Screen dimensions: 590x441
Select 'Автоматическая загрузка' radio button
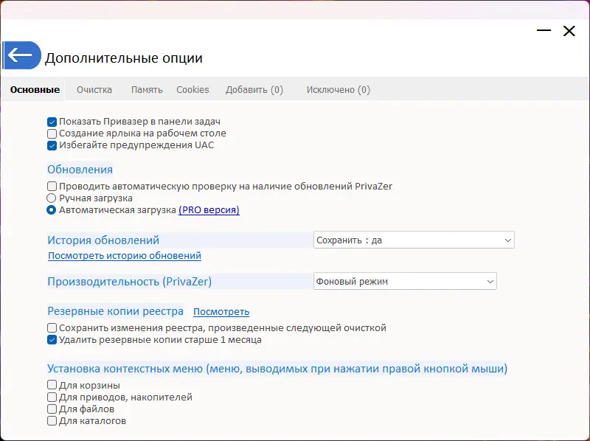(x=52, y=210)
